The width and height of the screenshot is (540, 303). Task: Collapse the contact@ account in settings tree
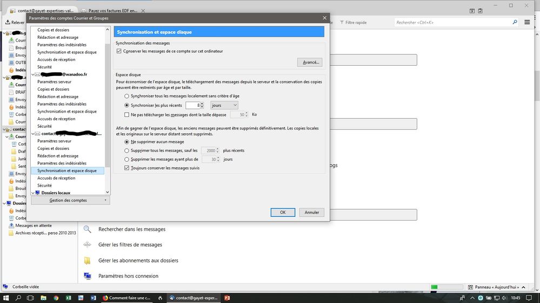pos(33,134)
